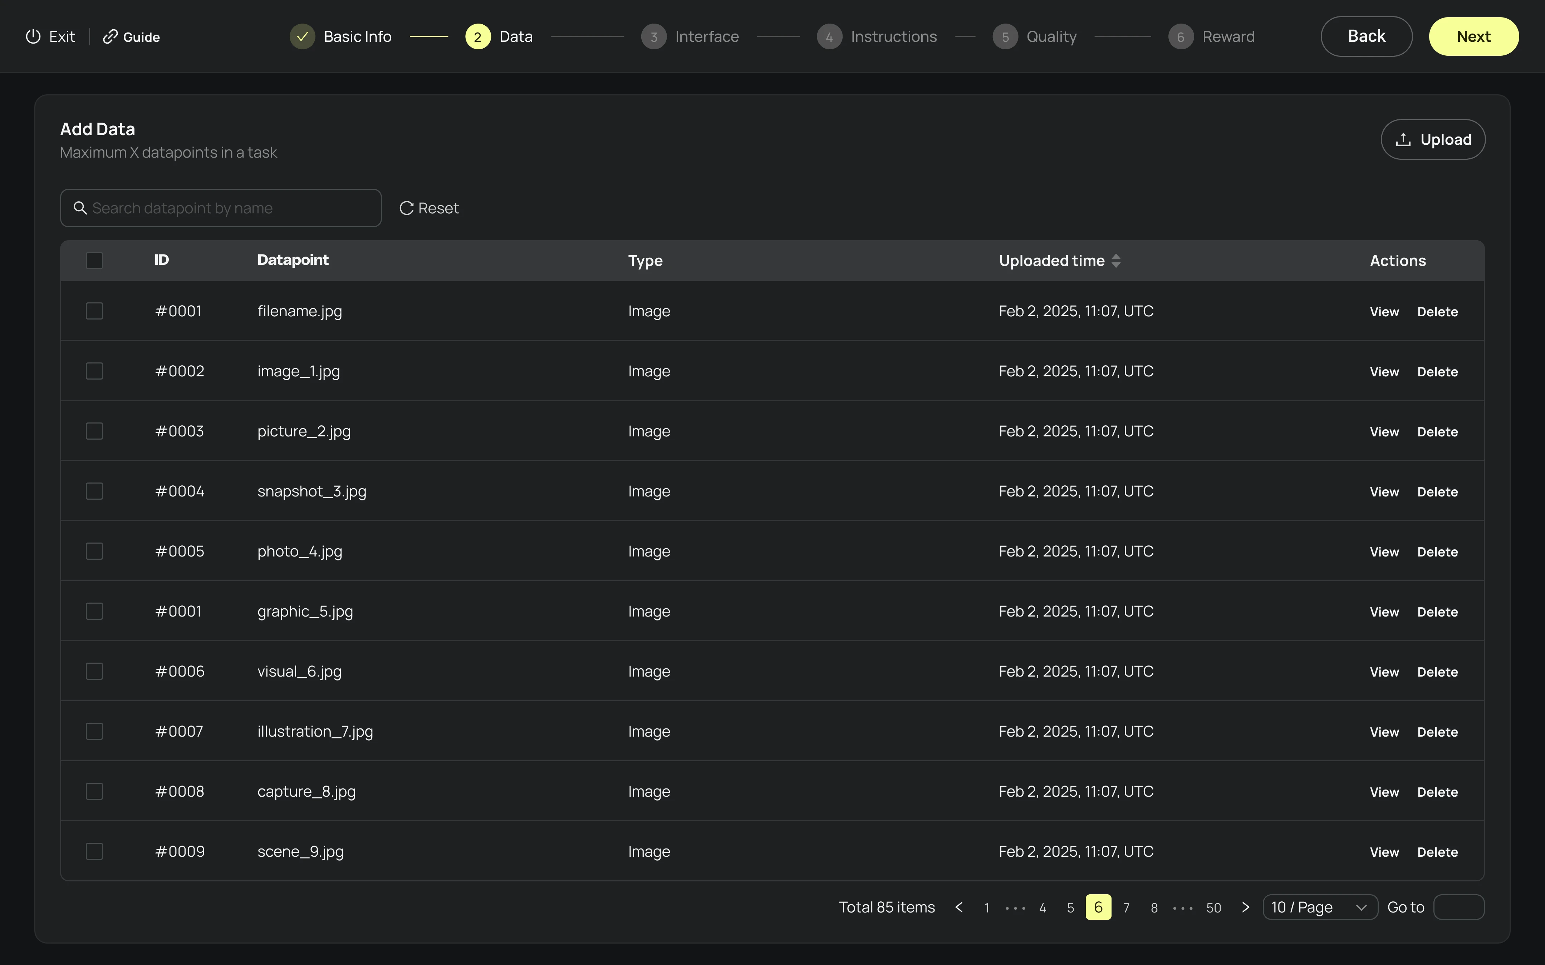
Task: Go to previous page arrow
Action: click(x=958, y=907)
